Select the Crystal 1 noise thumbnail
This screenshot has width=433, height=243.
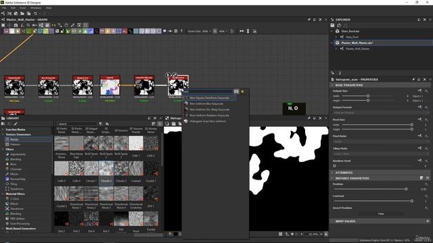click(x=151, y=169)
